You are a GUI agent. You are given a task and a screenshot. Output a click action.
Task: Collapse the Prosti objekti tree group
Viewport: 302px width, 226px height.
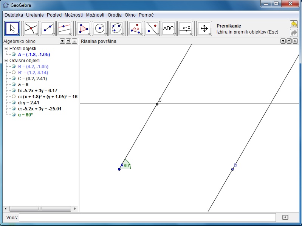pyautogui.click(x=6, y=49)
